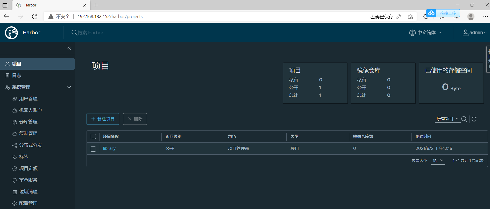Open 项目 in the sidebar

pos(37,64)
